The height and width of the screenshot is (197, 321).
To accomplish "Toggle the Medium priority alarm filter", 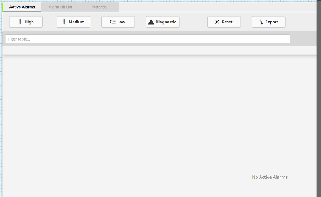I will 73,22.
